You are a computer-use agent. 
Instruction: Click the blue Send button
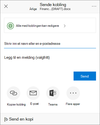[x=85, y=76]
